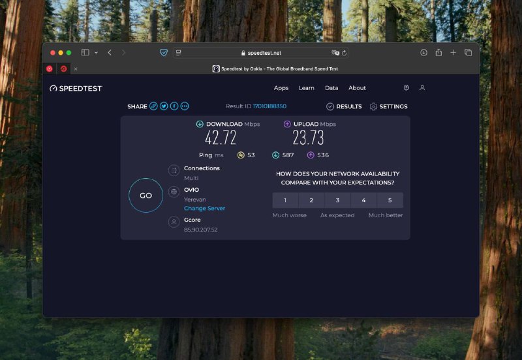This screenshot has height=360, width=522.
Task: Rate network availability as 3
Action: pos(337,200)
